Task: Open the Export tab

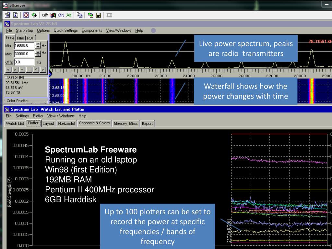Action: coord(148,124)
